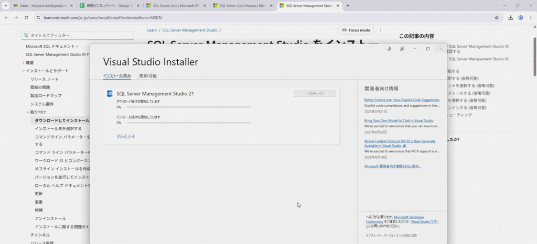
Task: Select アンインストール in the sidebar tree
Action: 50,218
